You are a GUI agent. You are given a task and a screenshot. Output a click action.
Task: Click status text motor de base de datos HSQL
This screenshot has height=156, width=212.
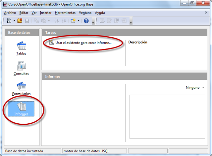point(86,151)
